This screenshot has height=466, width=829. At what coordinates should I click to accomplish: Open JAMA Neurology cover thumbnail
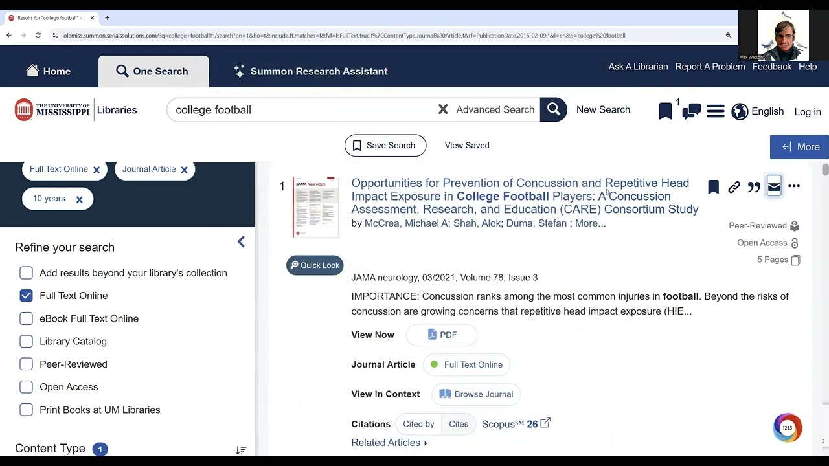[315, 206]
